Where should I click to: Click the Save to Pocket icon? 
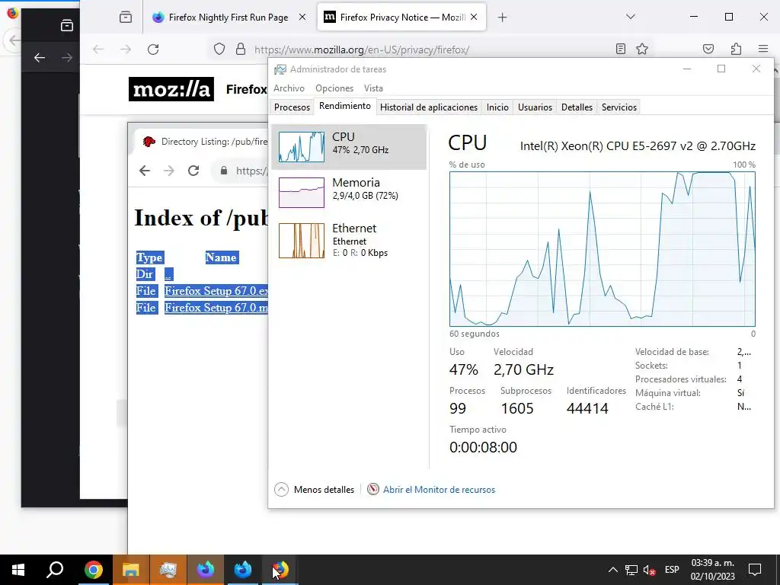pos(708,49)
